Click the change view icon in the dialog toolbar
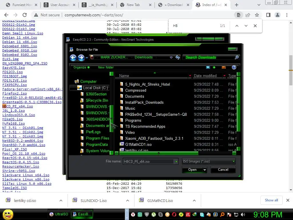Image resolution: width=293 pixels, height=220 pixels. (x=208, y=67)
